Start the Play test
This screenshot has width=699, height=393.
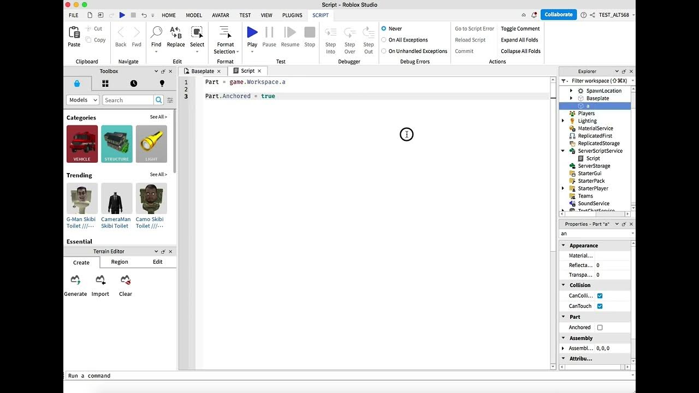coord(252,32)
